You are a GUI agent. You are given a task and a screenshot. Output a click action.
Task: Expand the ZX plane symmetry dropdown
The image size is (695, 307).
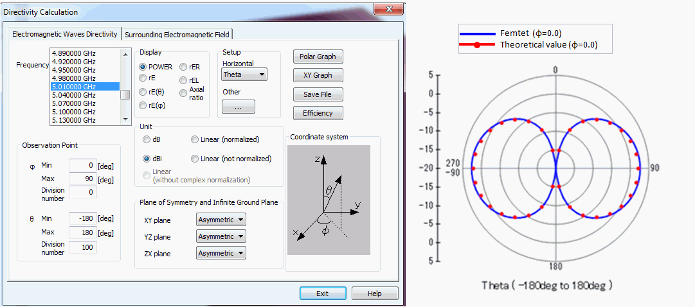[x=221, y=253]
